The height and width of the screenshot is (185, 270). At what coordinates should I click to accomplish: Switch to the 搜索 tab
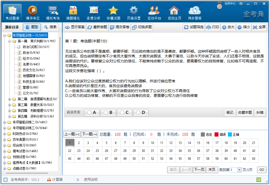pyautogui.click(x=50, y=27)
